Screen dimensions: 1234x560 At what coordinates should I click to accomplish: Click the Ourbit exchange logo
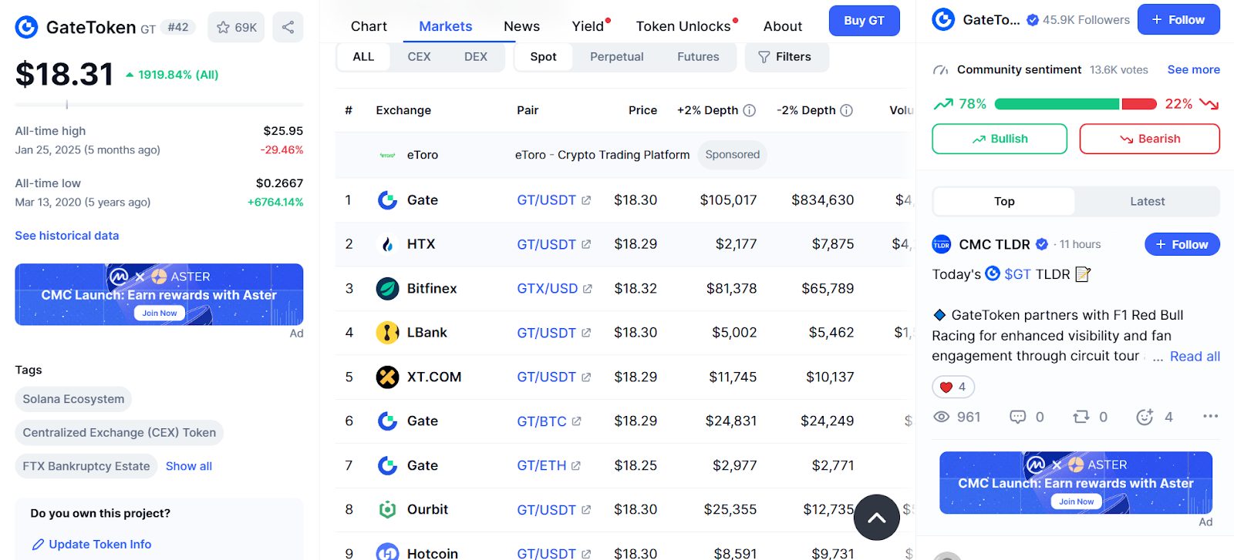point(387,509)
